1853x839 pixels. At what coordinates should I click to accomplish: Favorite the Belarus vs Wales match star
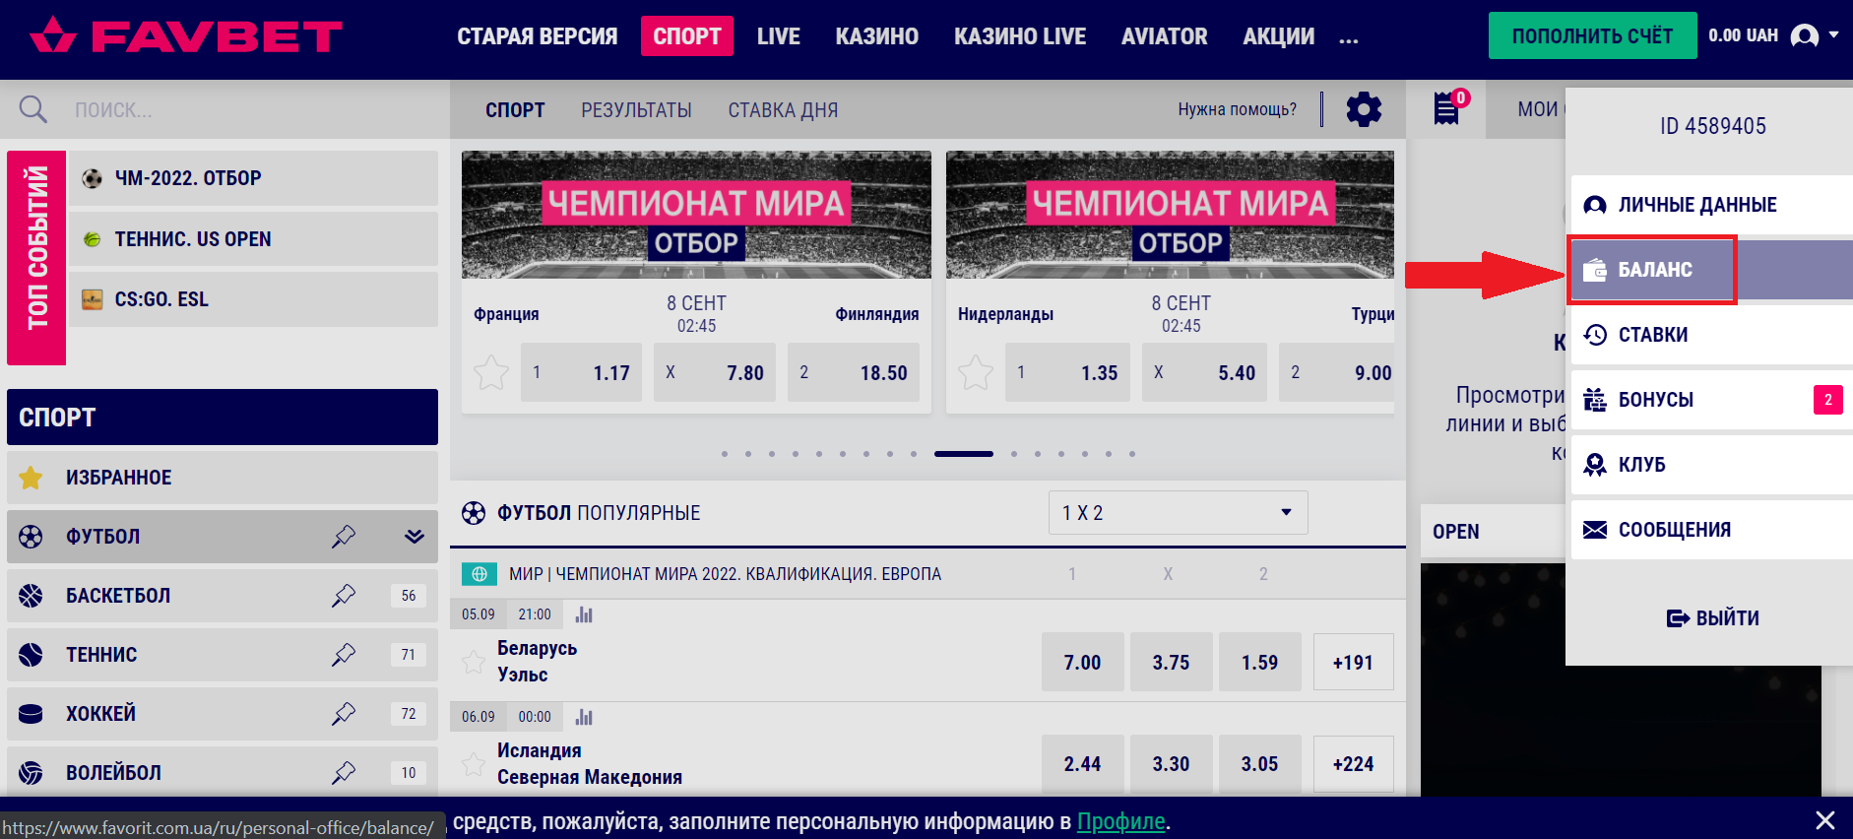473,662
